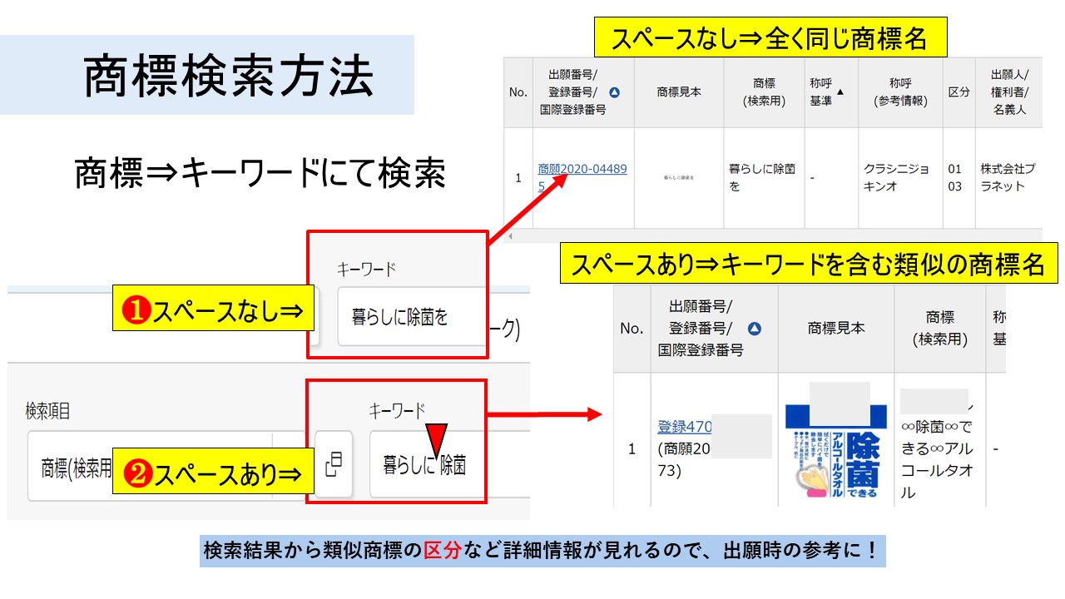This screenshot has height=599, width=1065.
Task: Click the blue sort icon beside 国際登録番号 in the 株式会社プラネット table
Action: tap(615, 92)
